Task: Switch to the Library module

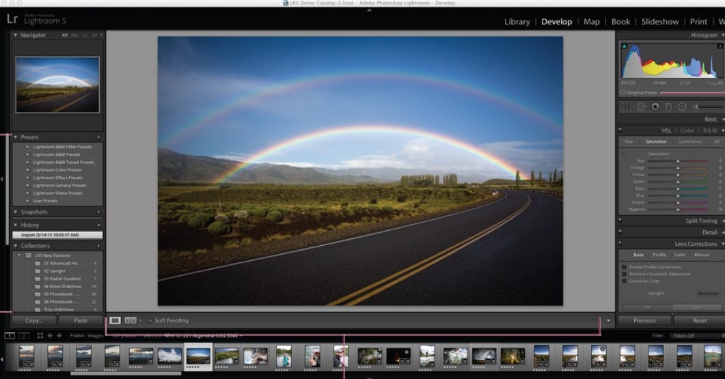Action: pos(517,22)
